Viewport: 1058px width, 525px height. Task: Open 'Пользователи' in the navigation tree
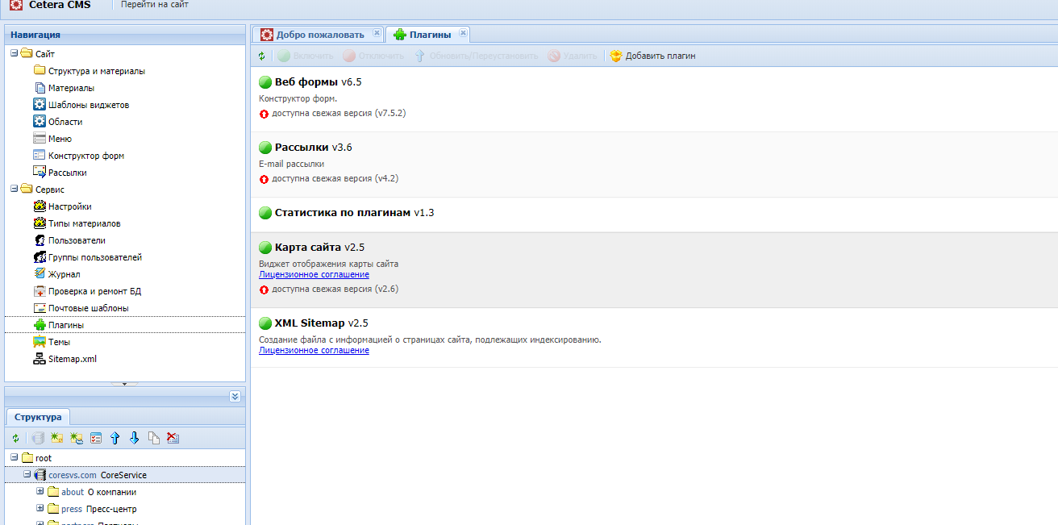point(76,240)
